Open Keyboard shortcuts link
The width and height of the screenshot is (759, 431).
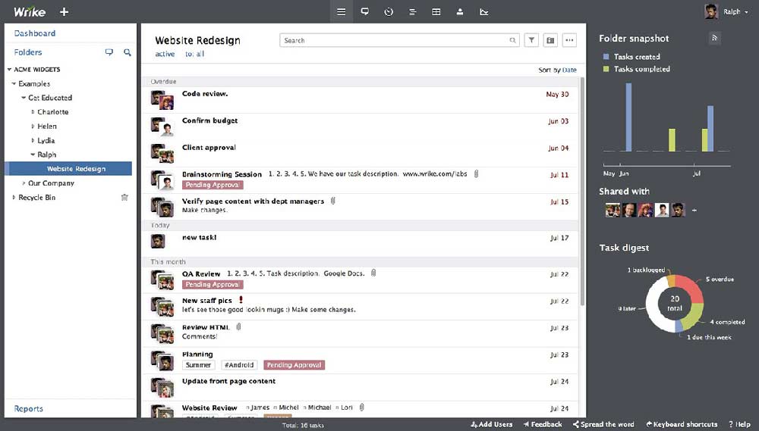682,424
